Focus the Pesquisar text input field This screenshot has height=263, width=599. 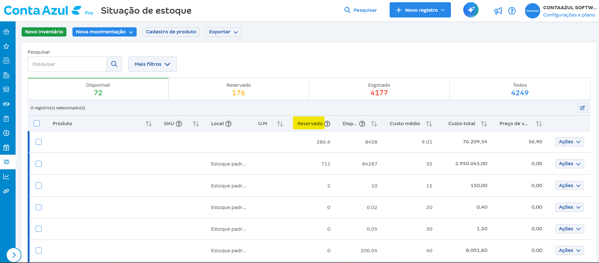(67, 64)
